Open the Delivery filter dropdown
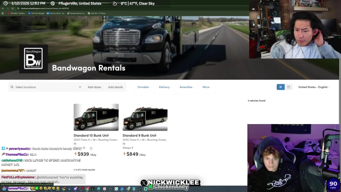 click(165, 87)
